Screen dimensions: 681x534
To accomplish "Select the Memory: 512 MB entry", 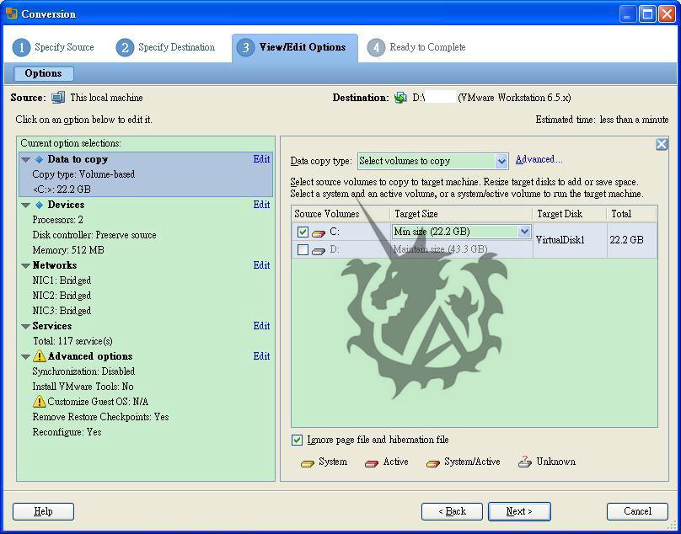I will coord(68,250).
